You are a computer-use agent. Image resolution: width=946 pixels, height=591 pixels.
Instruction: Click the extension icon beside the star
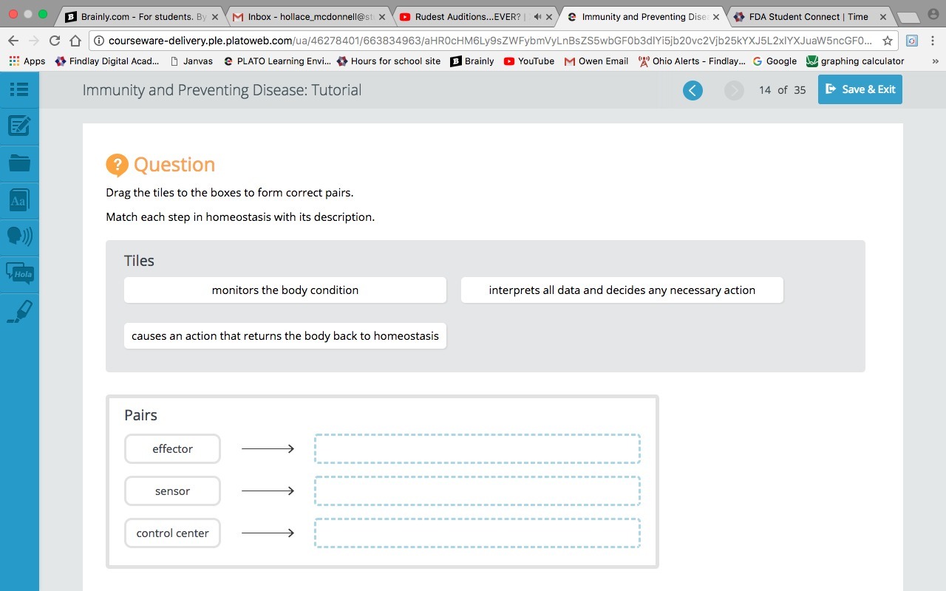point(912,41)
